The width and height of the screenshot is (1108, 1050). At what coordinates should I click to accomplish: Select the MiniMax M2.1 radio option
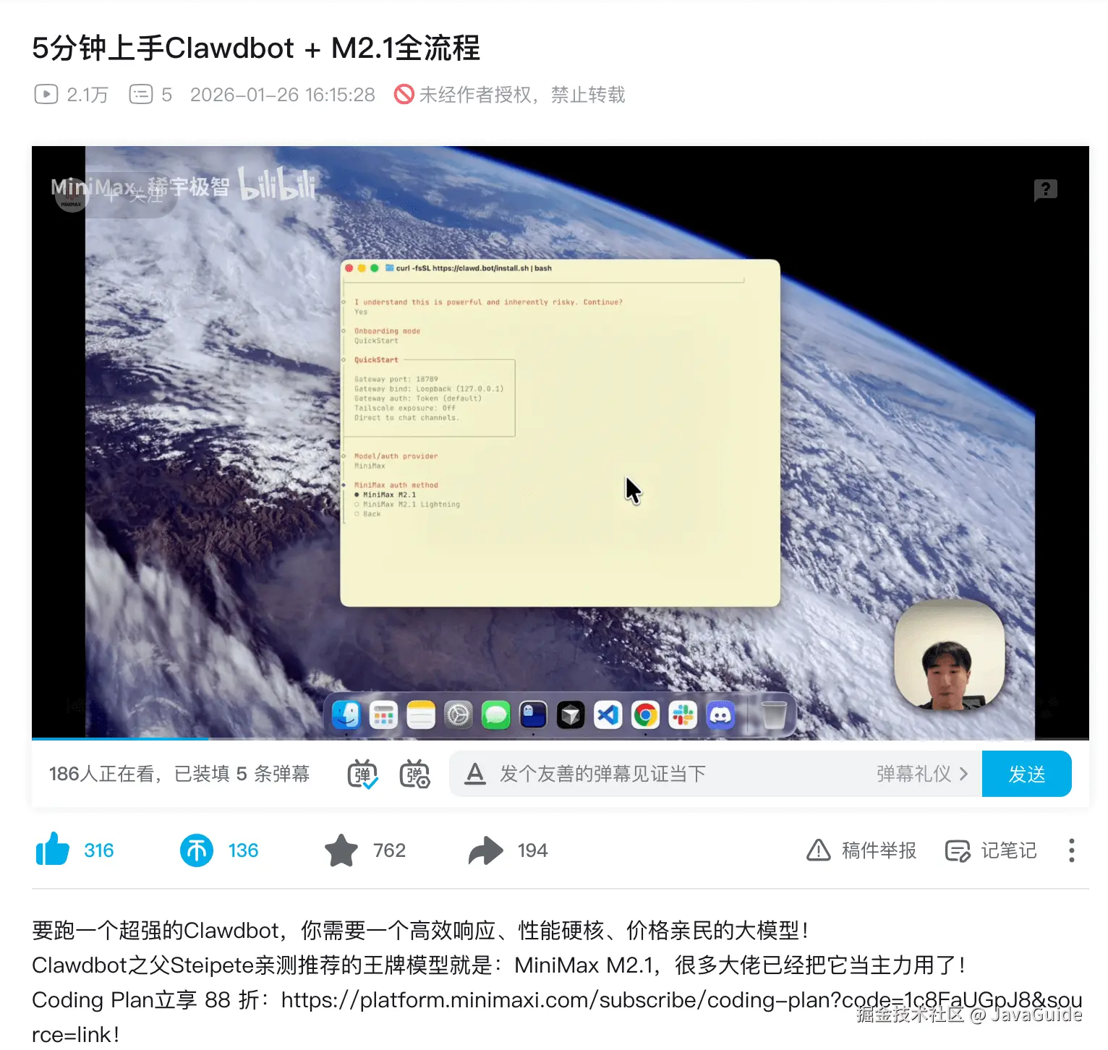tap(385, 495)
